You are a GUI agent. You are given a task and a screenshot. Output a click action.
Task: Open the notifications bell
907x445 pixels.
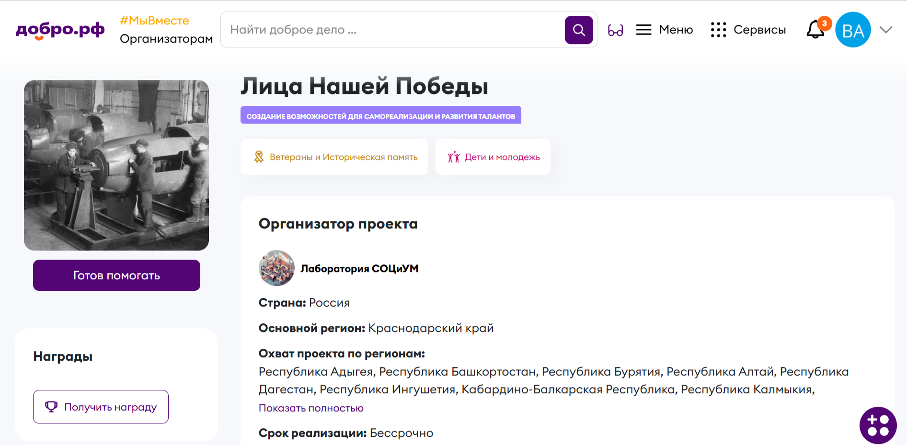tap(815, 30)
